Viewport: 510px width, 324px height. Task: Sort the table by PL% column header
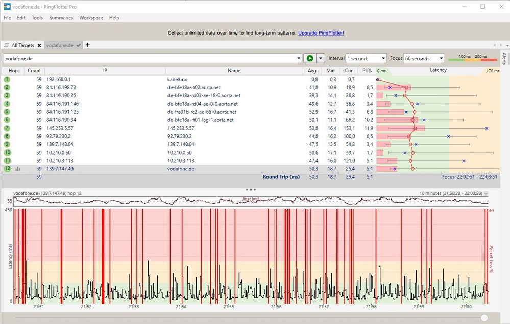[367, 70]
